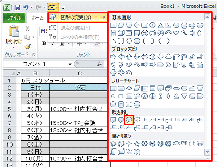The image size is (217, 167).
Task: Click the 15:00～ T社会議 cell
Action: point(79,123)
